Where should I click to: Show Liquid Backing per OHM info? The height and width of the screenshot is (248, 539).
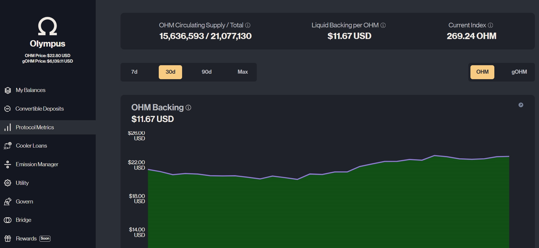click(x=383, y=25)
